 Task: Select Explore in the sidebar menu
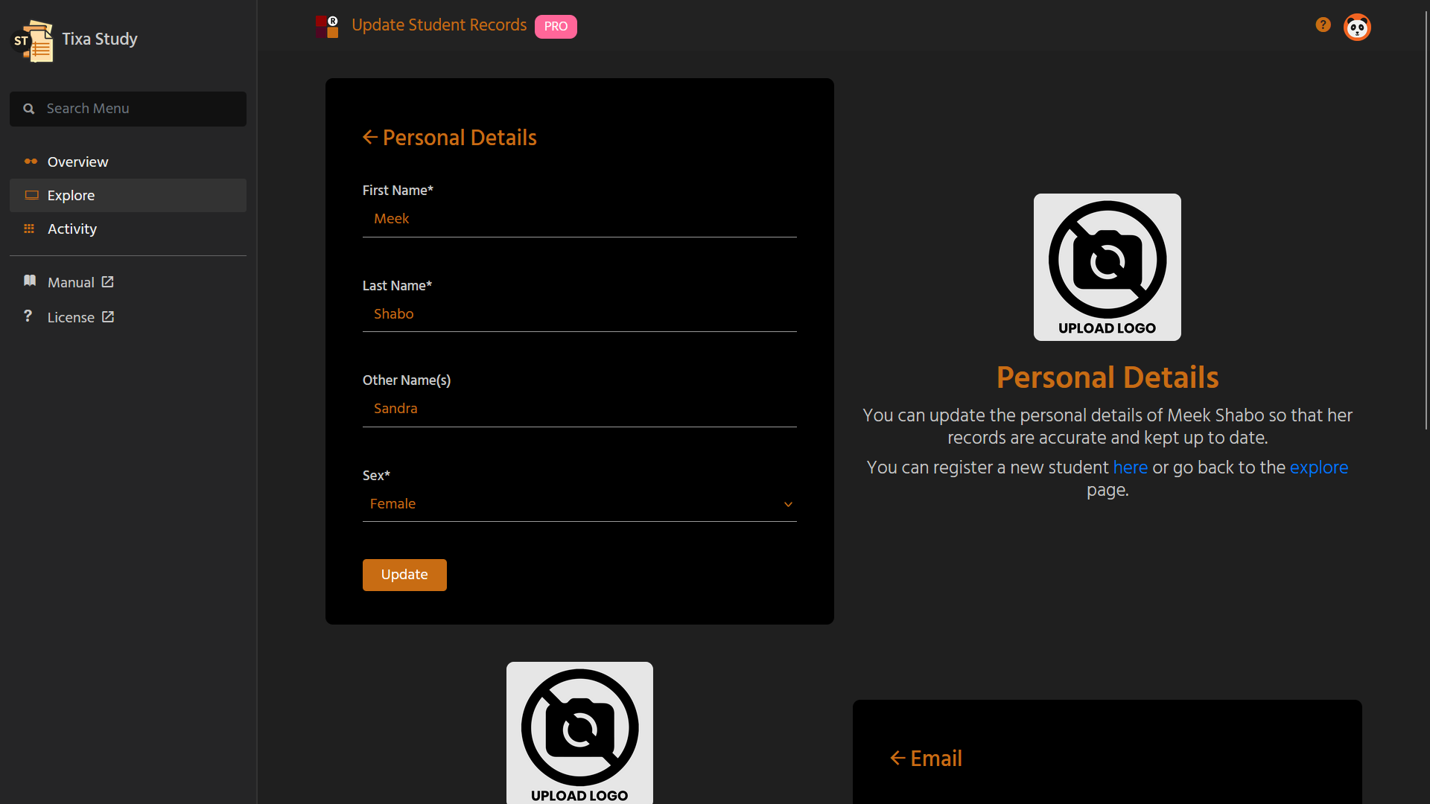click(128, 195)
